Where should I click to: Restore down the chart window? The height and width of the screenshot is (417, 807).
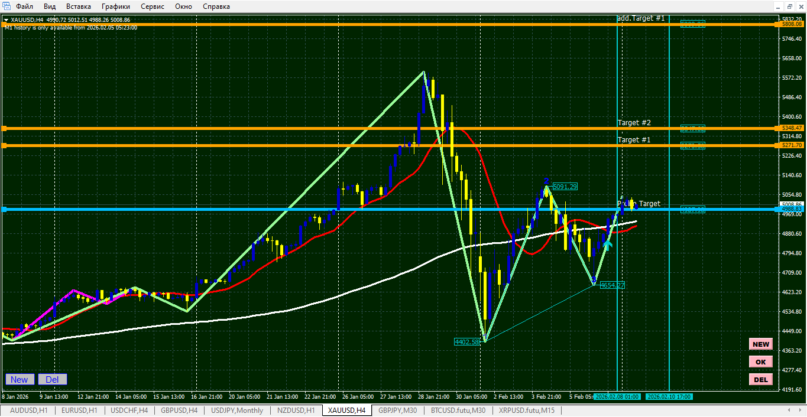789,6
